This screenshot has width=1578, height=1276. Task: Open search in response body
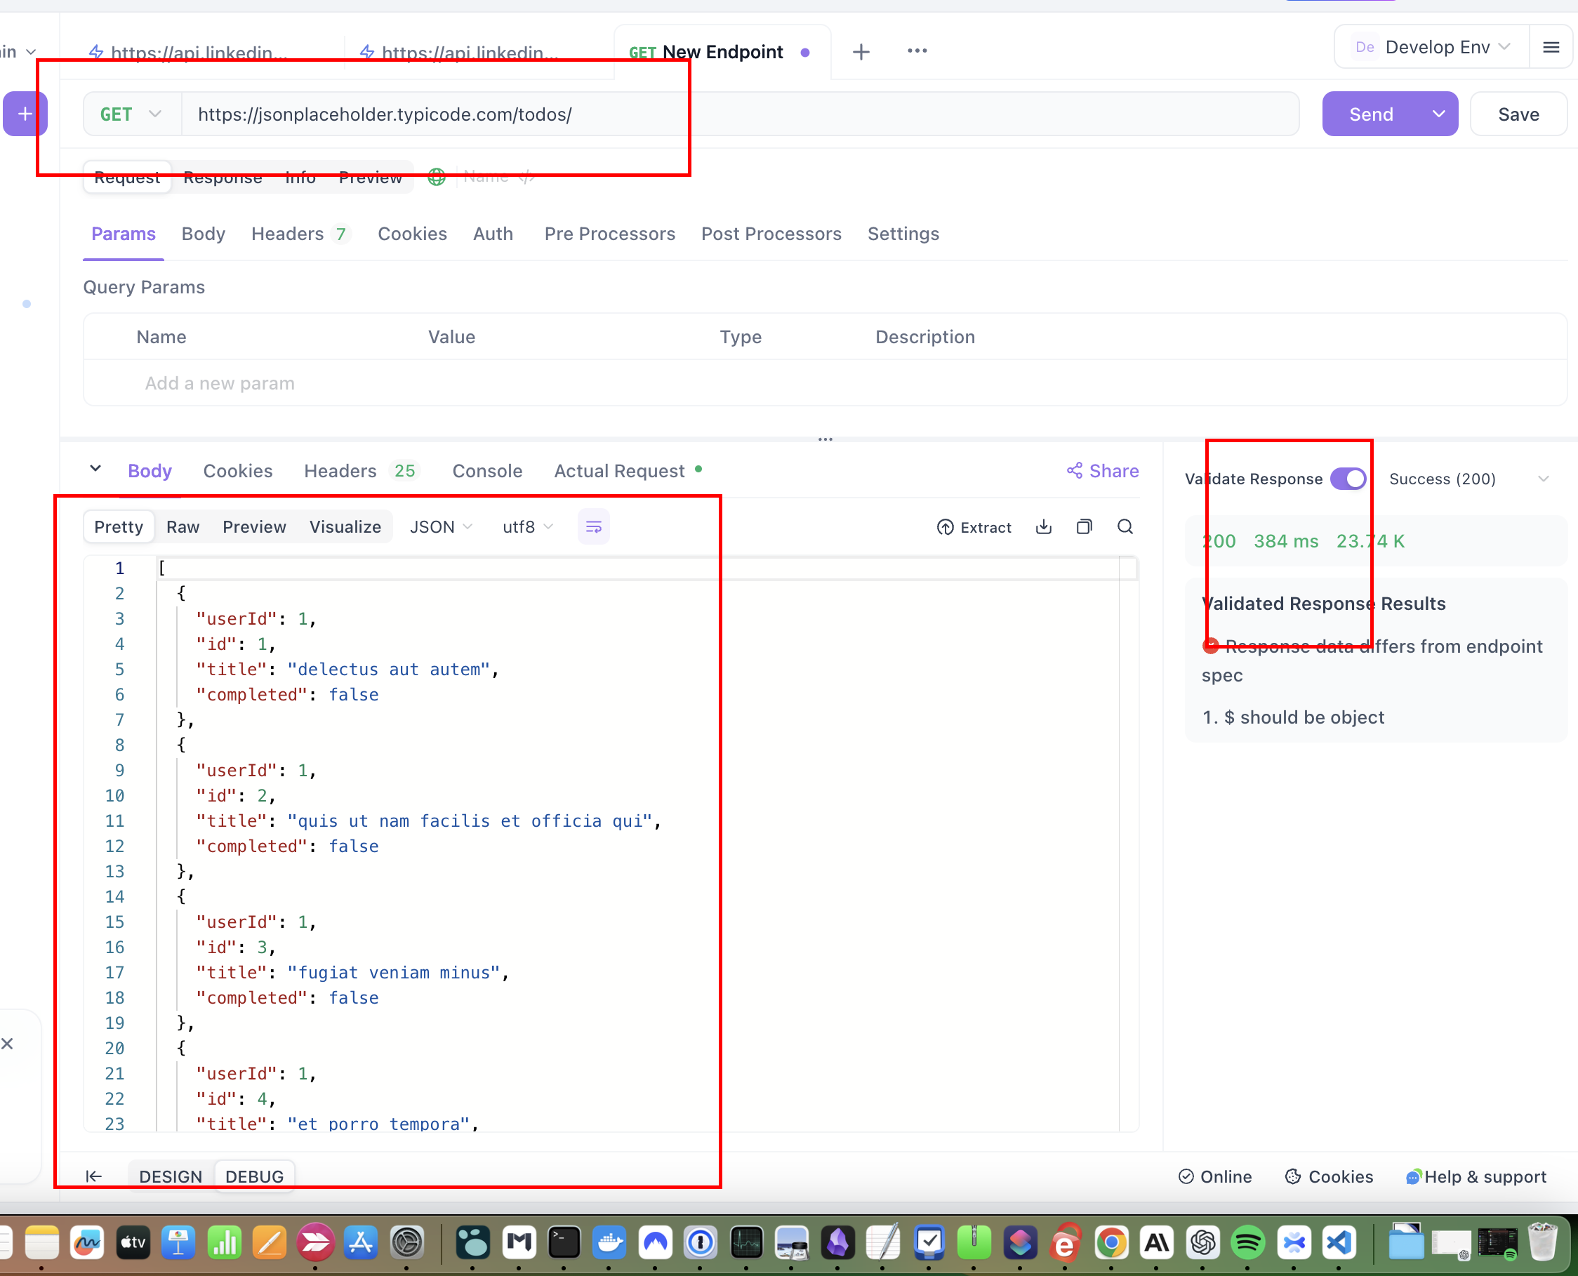pos(1125,527)
